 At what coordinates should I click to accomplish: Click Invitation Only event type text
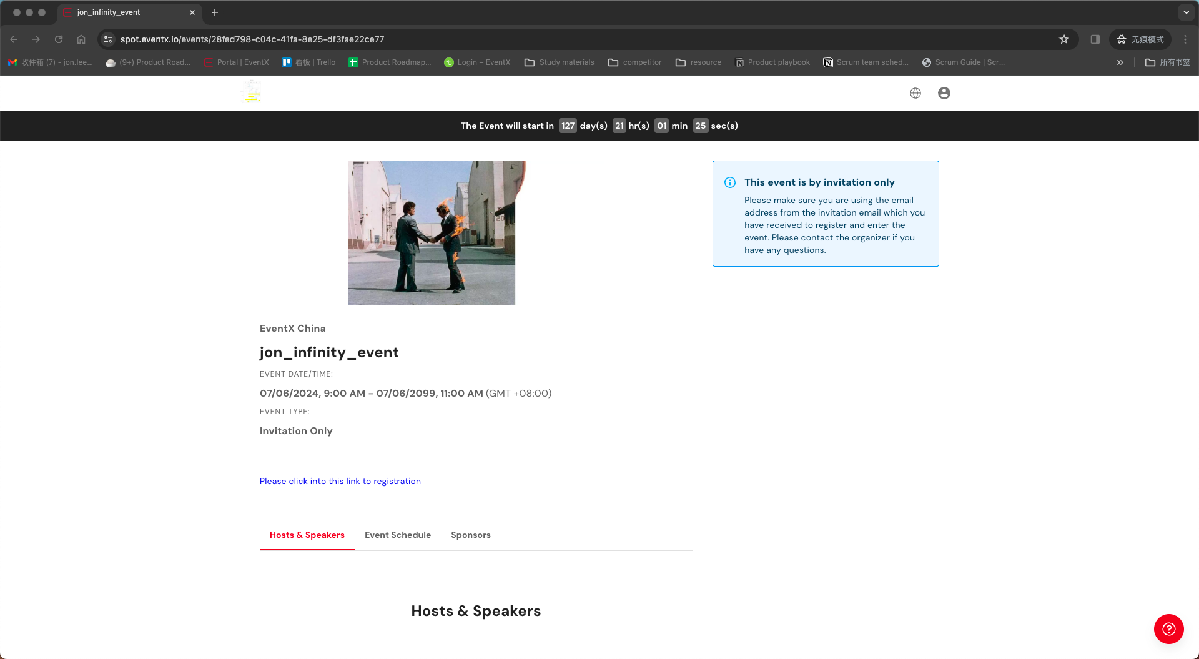point(296,431)
